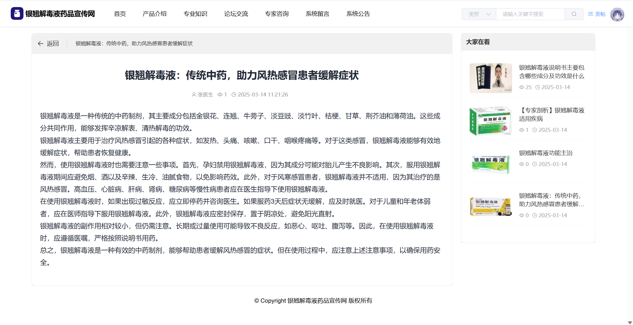Click the search magnifier button

(574, 14)
